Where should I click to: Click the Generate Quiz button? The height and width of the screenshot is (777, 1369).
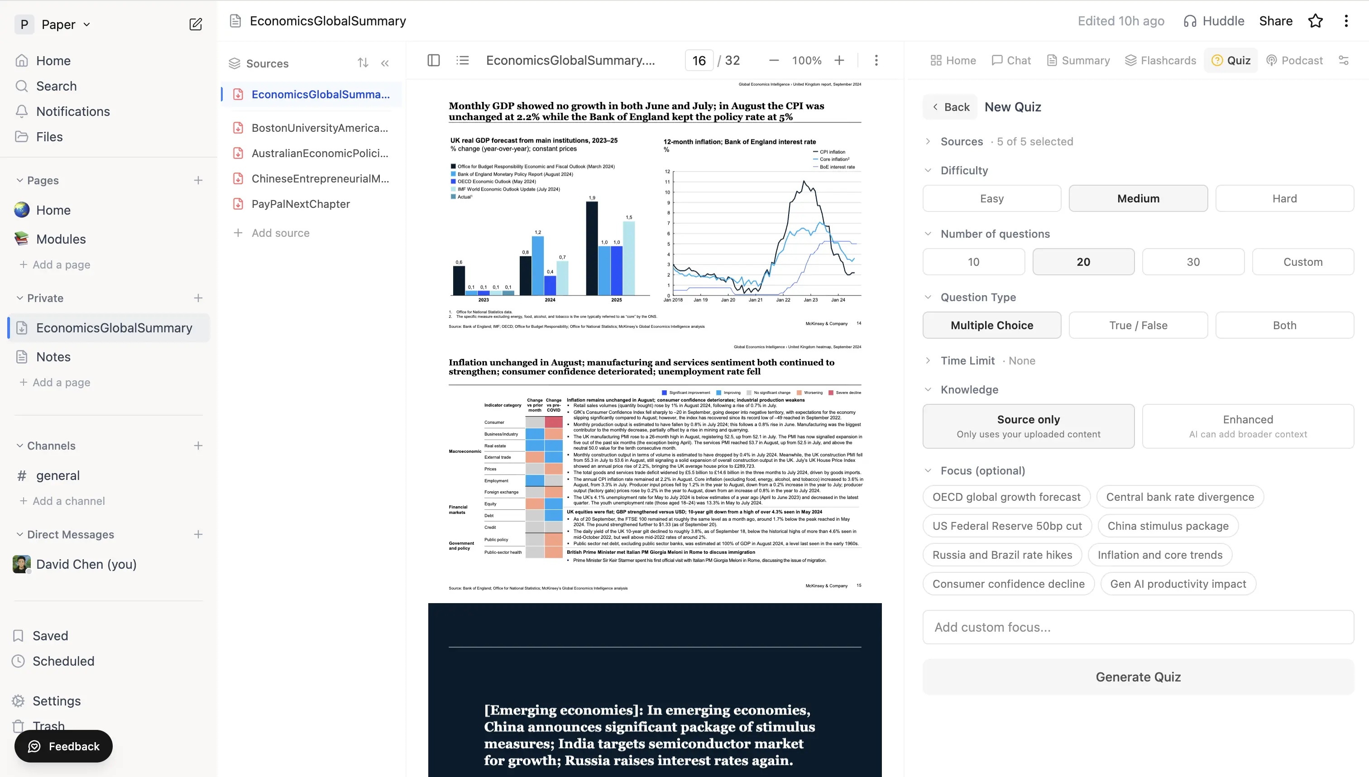tap(1138, 676)
